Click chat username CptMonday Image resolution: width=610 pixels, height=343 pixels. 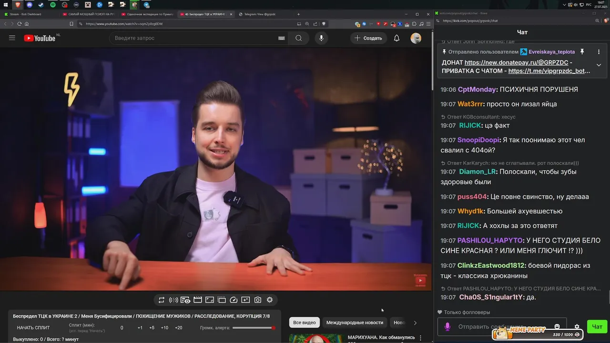click(477, 90)
